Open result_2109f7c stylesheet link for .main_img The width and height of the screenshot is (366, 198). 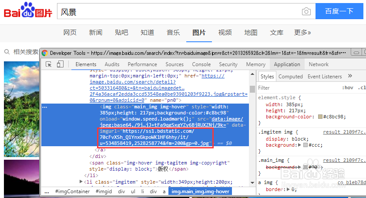(344, 161)
